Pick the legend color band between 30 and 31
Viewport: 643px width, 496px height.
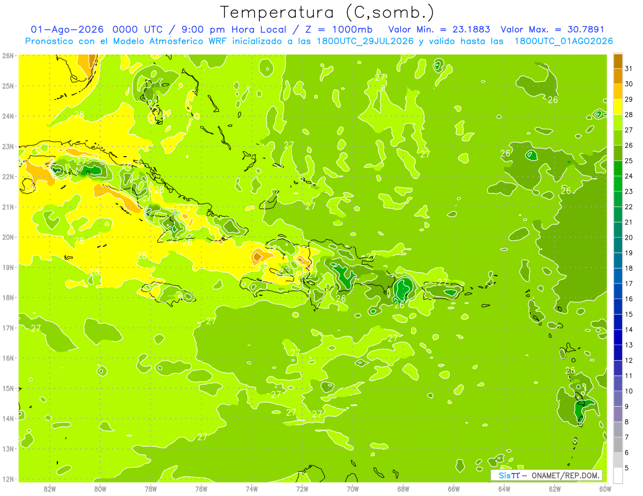click(x=618, y=77)
